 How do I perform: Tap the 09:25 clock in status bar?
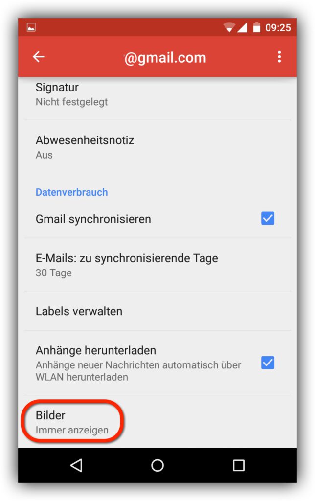click(278, 28)
